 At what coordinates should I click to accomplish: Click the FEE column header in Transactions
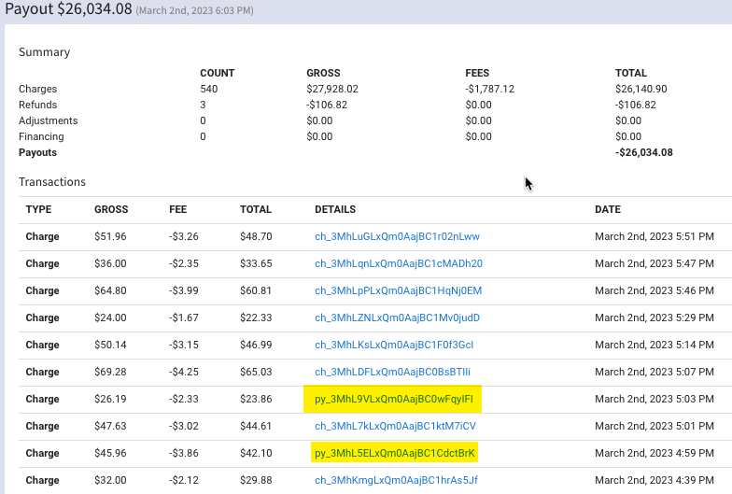[178, 210]
